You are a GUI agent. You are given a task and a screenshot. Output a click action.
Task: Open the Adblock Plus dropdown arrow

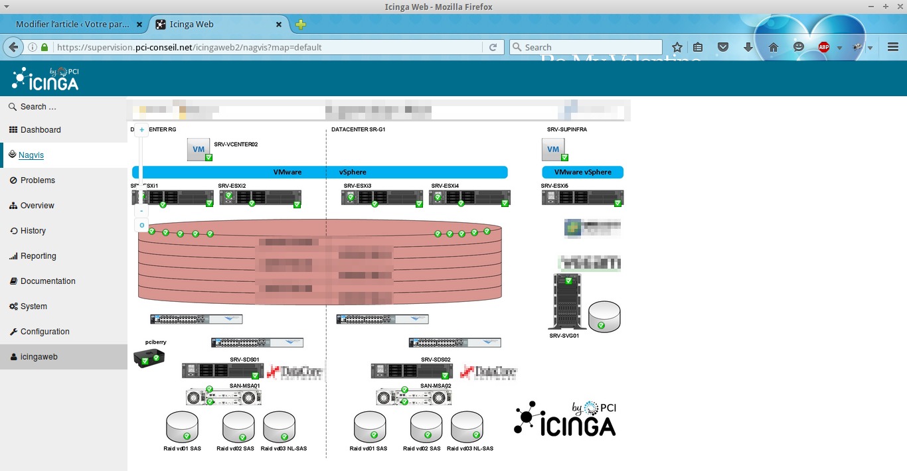(839, 48)
